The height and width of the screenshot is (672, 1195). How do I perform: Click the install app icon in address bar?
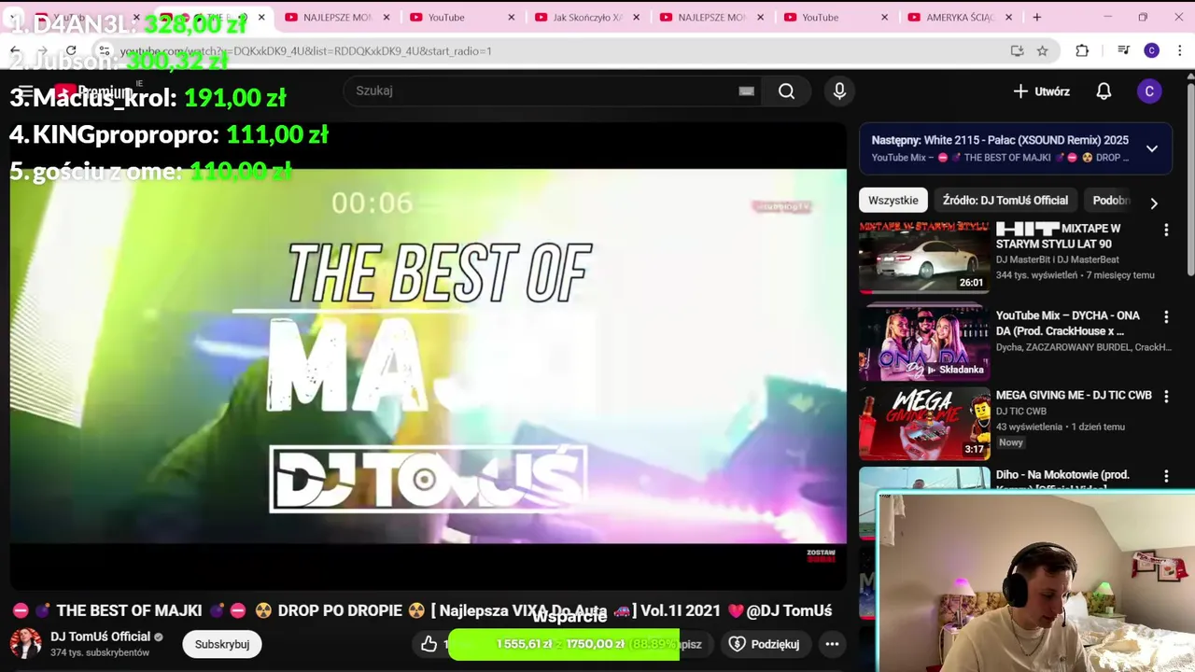(x=1017, y=50)
